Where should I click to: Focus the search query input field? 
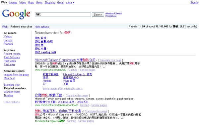point(63,15)
